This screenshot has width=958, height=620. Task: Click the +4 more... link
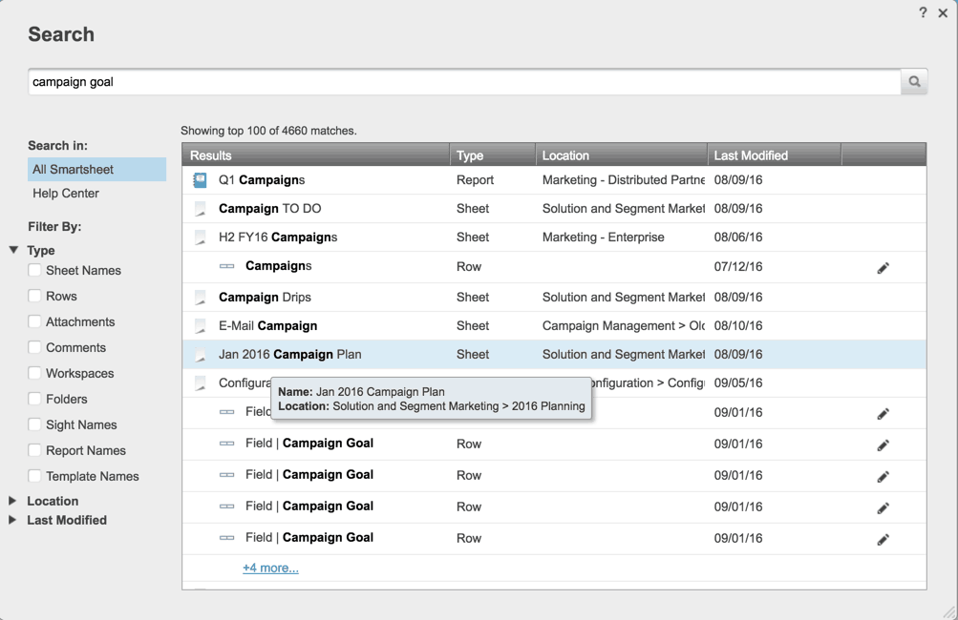(x=270, y=568)
